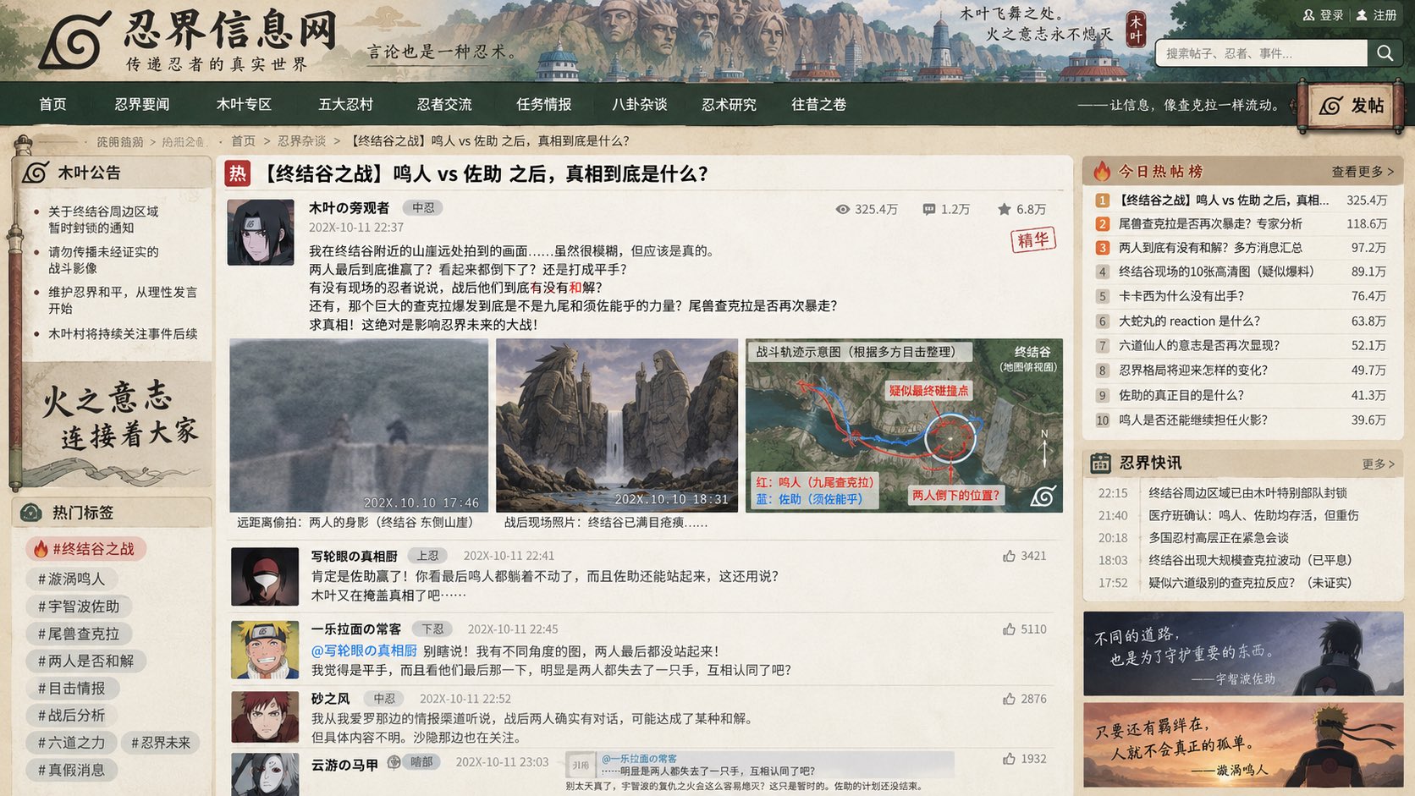The width and height of the screenshot is (1415, 796).
Task: Open the ruined valley statue photo
Action: (617, 425)
